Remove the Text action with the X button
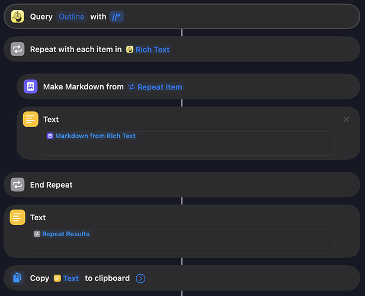 [347, 120]
